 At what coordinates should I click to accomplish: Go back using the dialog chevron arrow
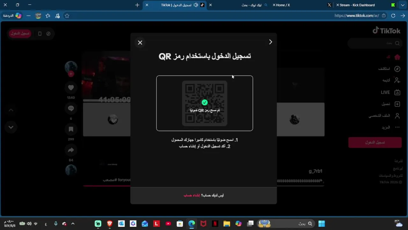point(271,42)
